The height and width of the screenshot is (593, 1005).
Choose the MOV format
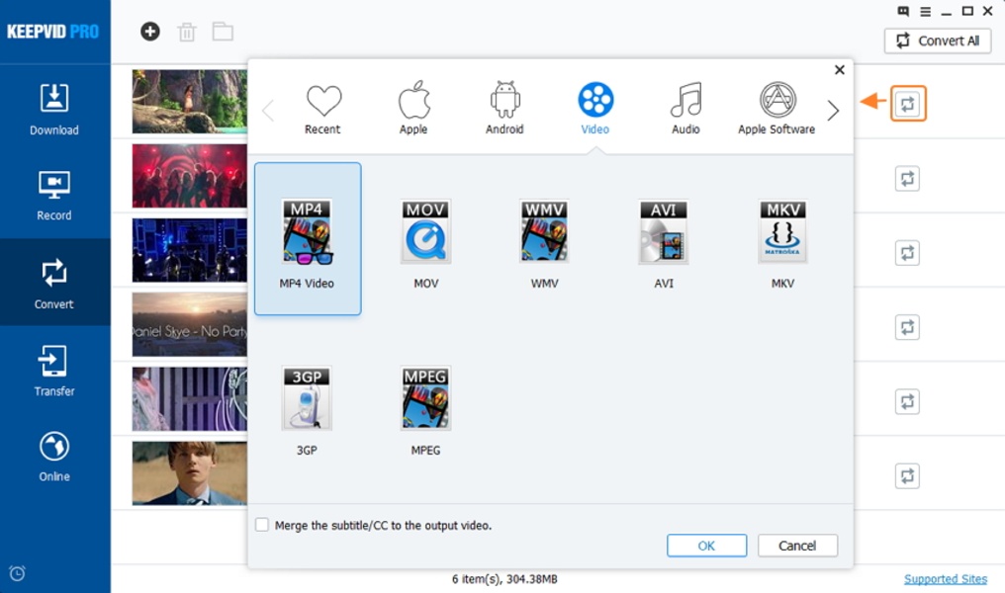426,243
